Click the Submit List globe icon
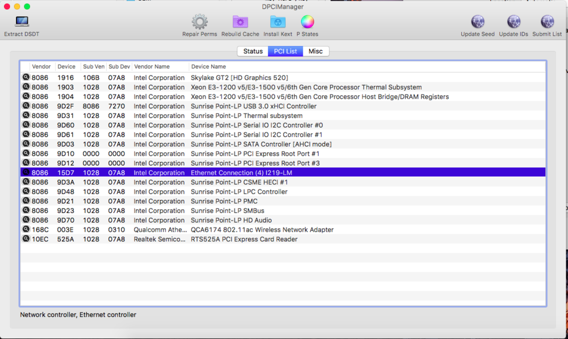The height and width of the screenshot is (339, 568). point(547,22)
